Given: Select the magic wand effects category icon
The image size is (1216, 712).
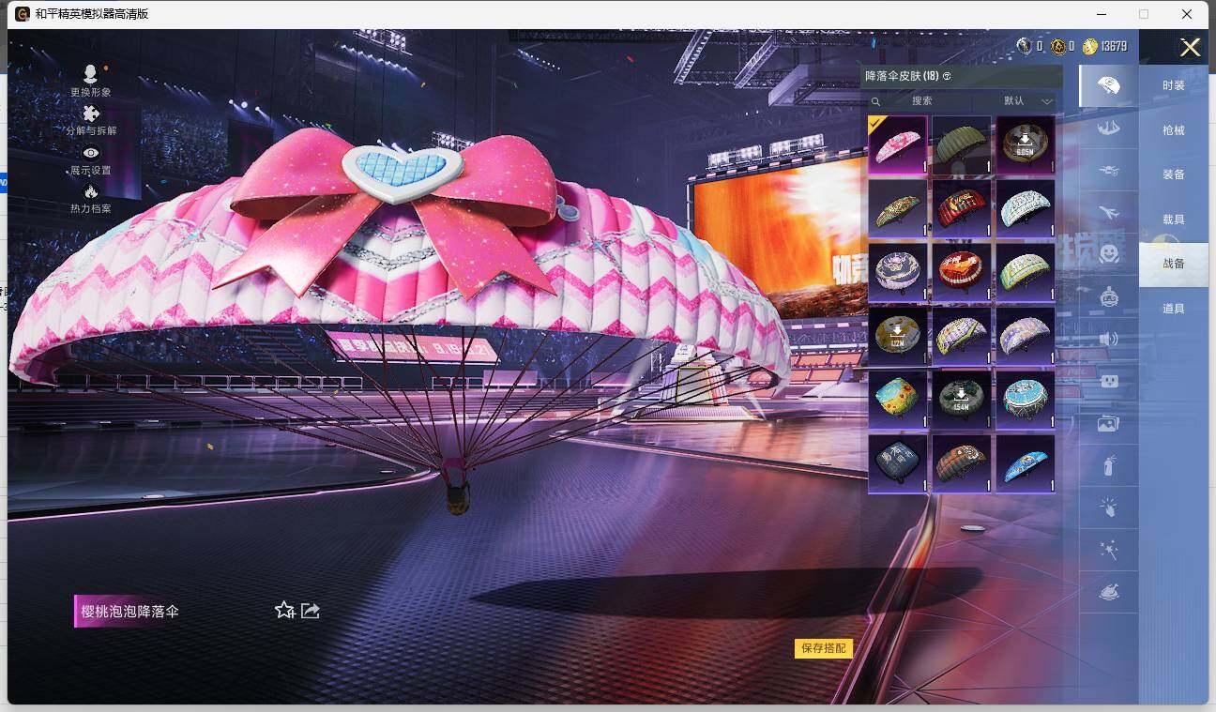Looking at the screenshot, I should point(1108,551).
